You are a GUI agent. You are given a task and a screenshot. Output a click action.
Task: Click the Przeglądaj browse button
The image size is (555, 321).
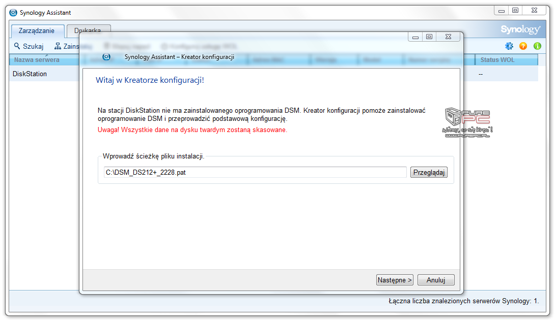click(429, 172)
